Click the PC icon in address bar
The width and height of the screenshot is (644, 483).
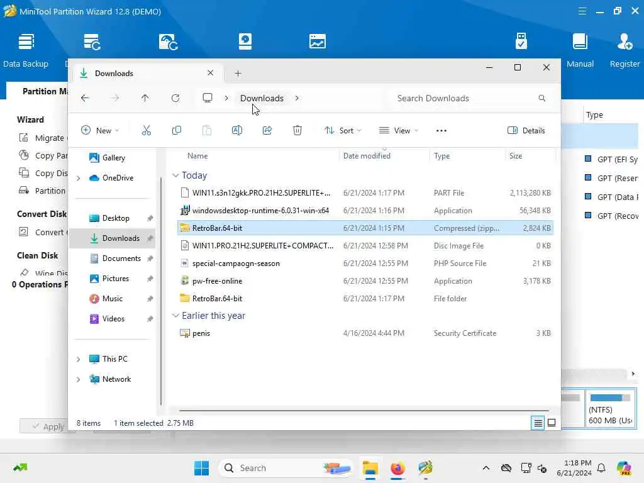point(208,97)
